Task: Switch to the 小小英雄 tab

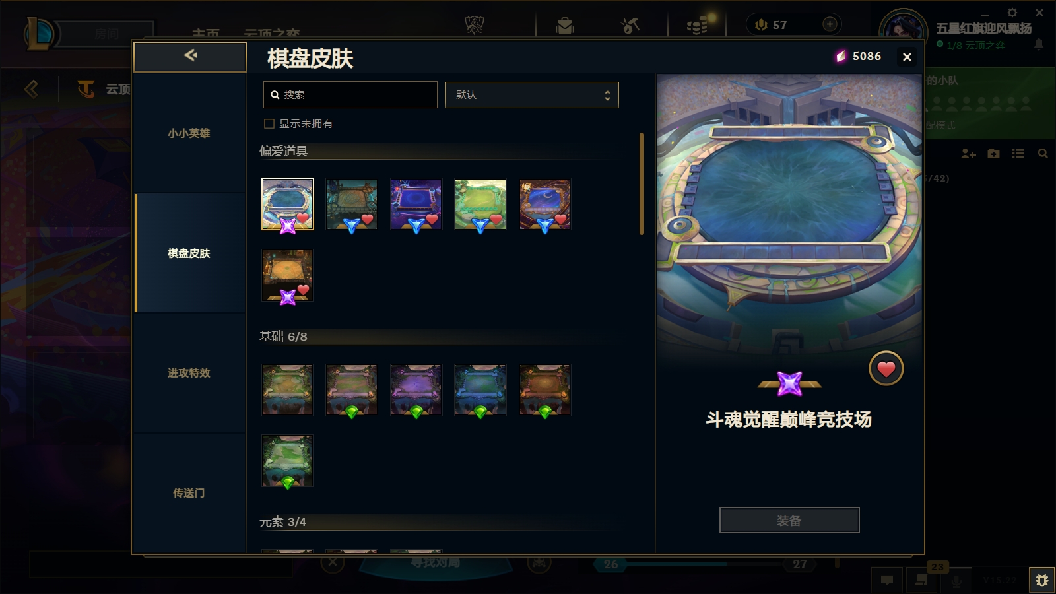Action: coord(189,133)
